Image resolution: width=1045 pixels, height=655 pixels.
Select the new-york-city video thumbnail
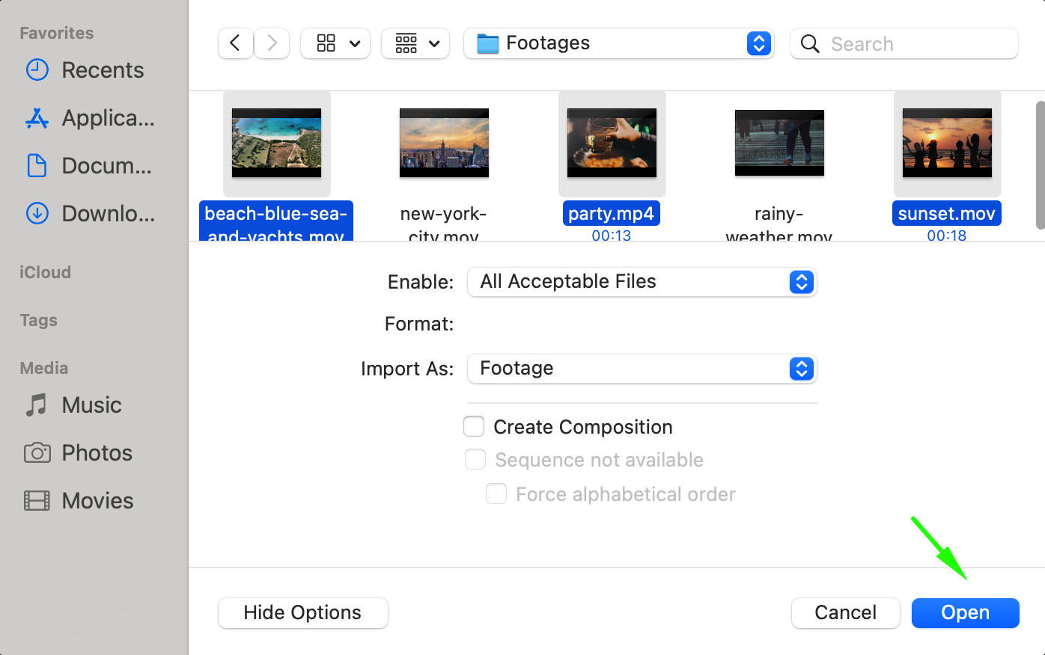(x=444, y=143)
